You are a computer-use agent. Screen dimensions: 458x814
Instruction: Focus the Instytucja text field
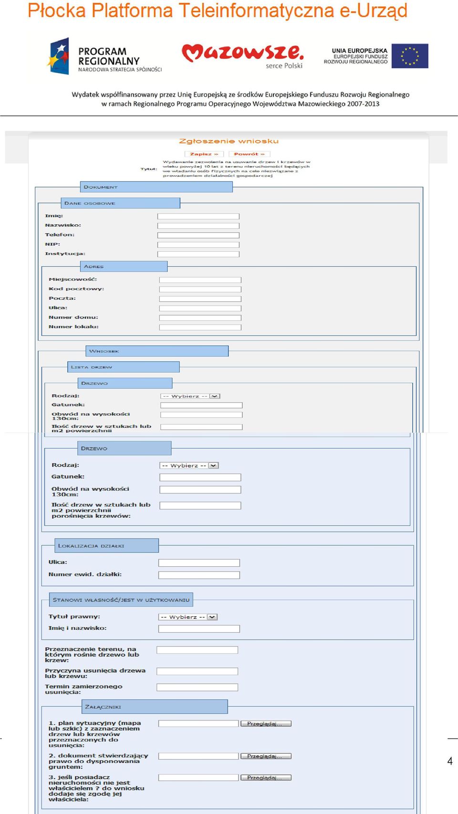click(x=198, y=254)
